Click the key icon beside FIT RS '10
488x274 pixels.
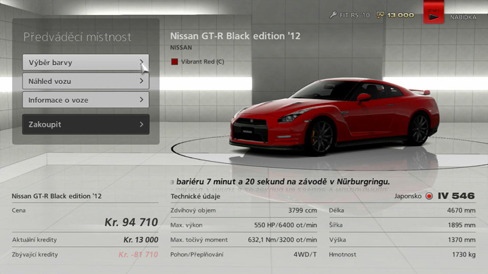click(x=333, y=14)
